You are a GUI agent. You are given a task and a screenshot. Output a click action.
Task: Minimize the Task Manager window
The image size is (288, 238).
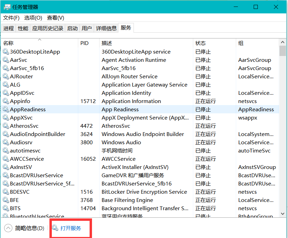(x=236, y=7)
